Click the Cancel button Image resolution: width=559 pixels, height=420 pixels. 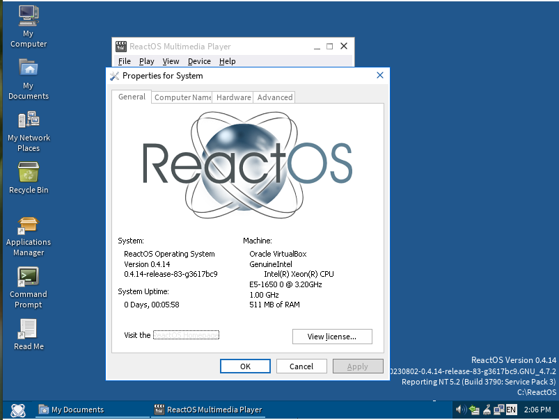(x=301, y=366)
